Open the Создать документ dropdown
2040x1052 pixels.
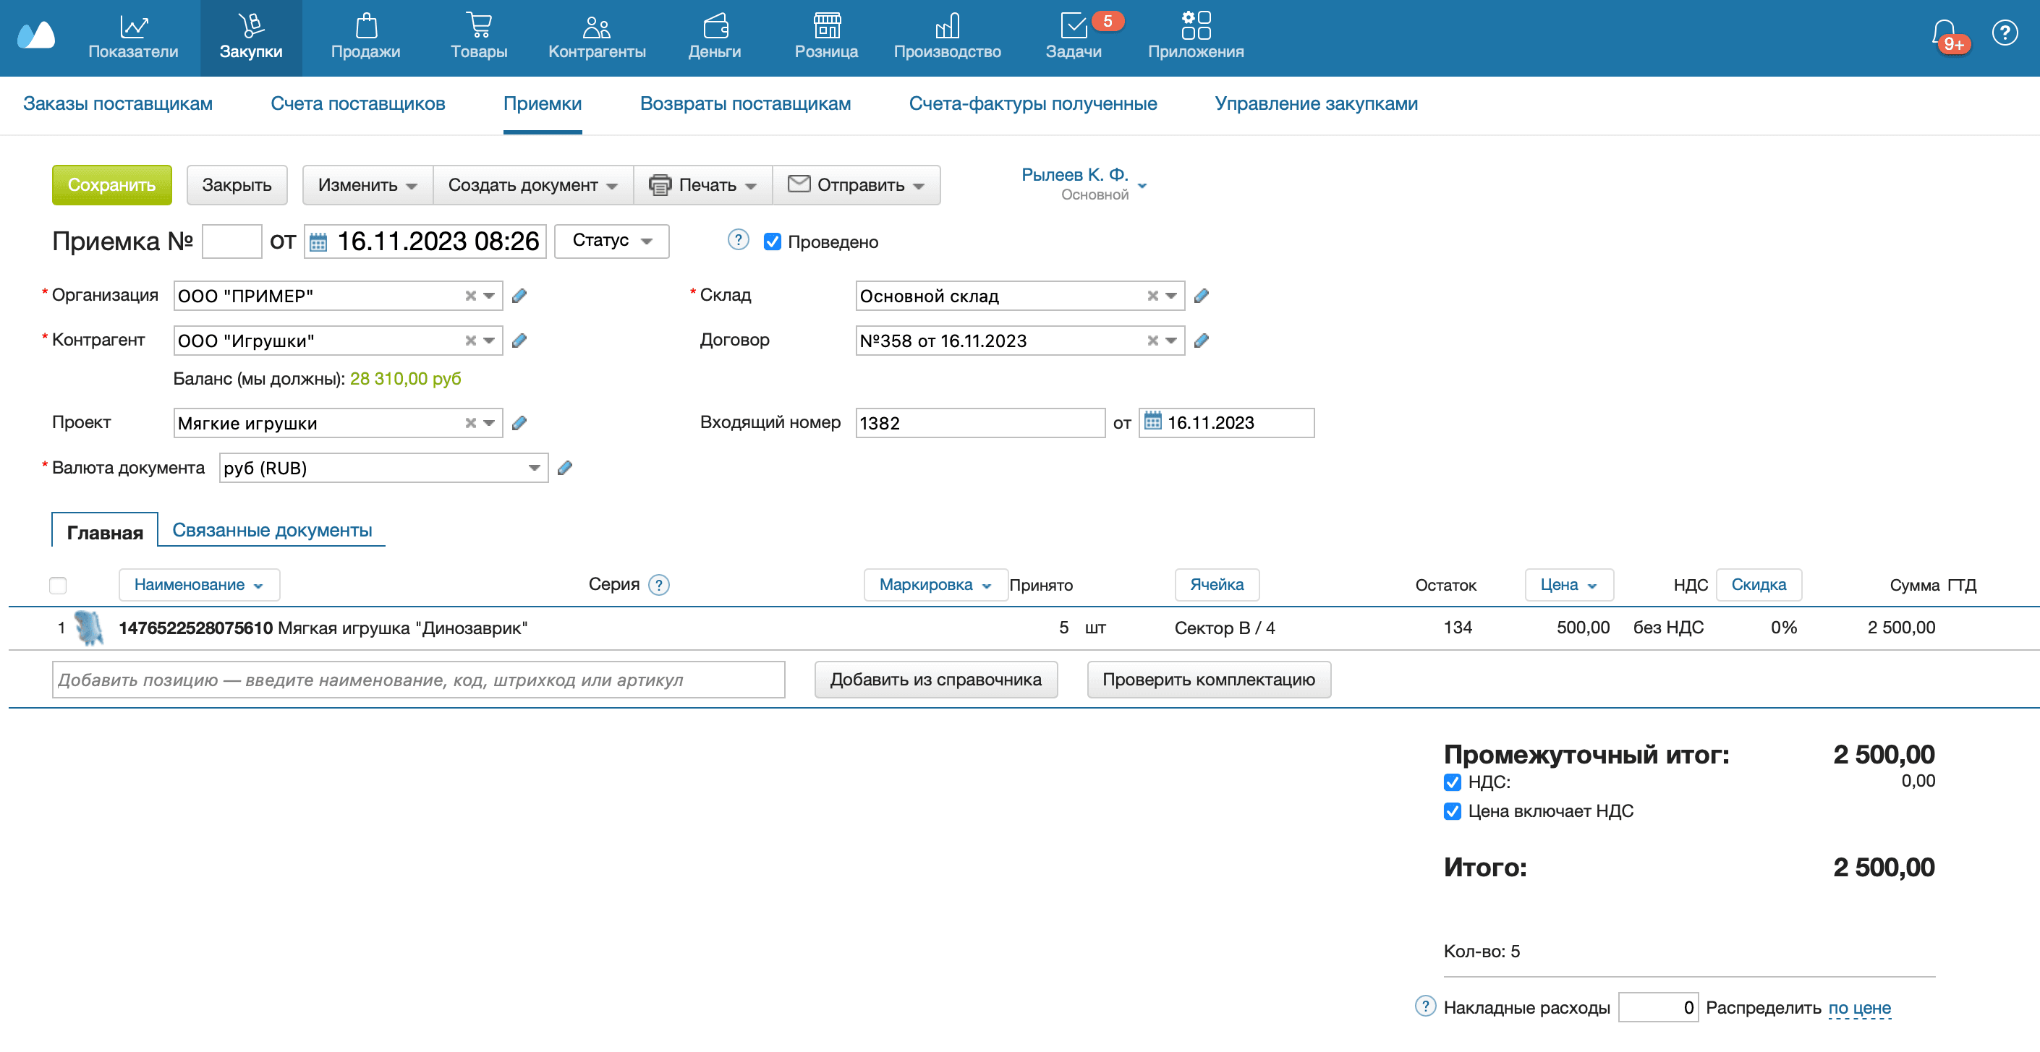[x=532, y=185]
